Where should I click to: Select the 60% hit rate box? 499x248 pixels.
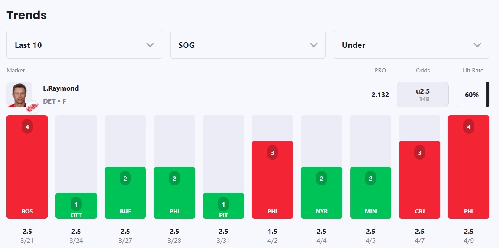pyautogui.click(x=472, y=94)
